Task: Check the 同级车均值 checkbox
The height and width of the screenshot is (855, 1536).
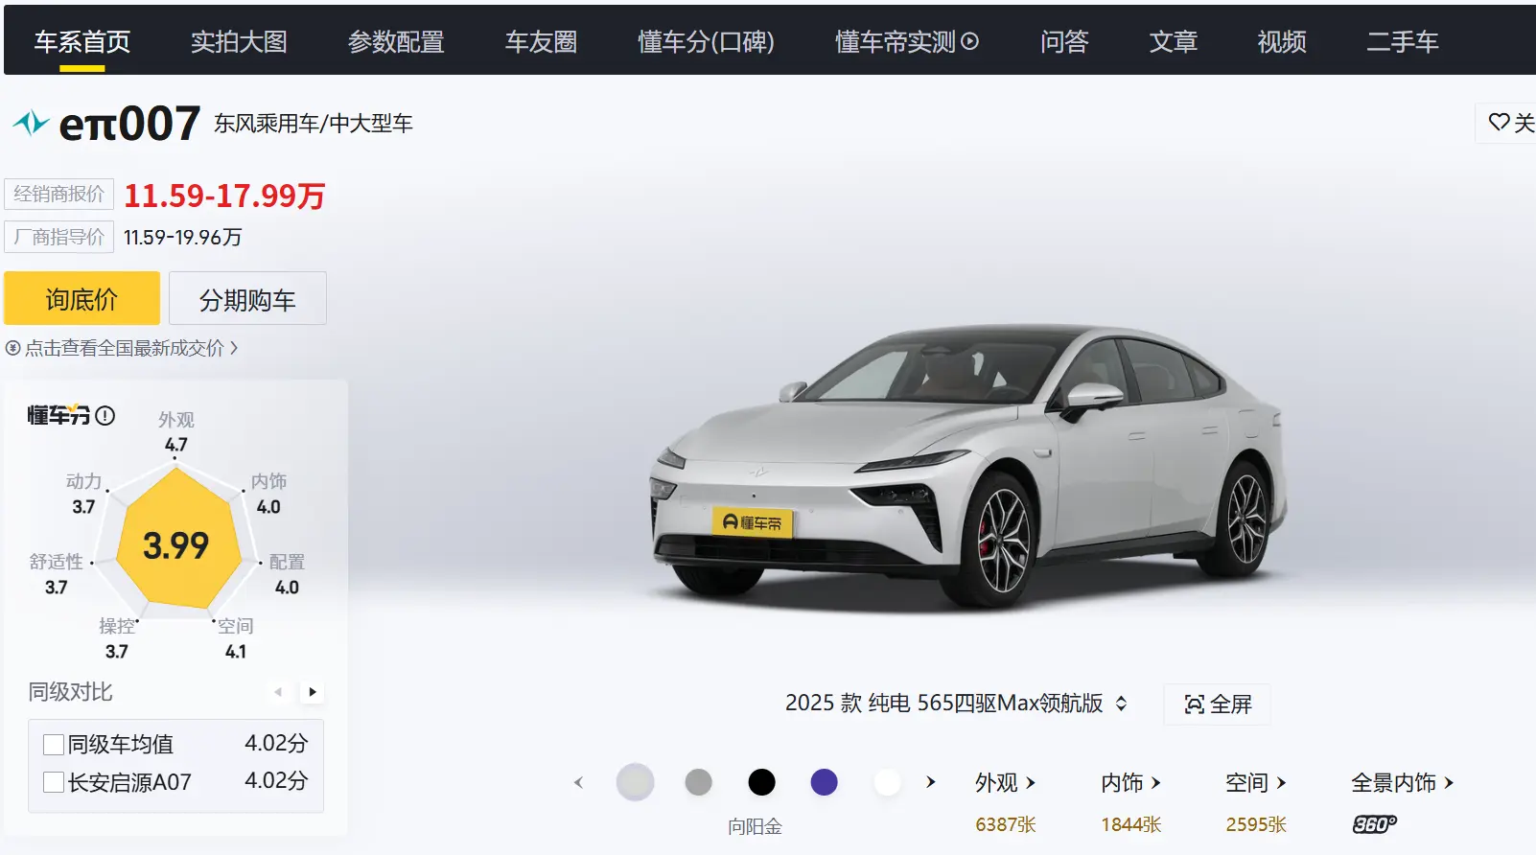Action: (x=54, y=745)
